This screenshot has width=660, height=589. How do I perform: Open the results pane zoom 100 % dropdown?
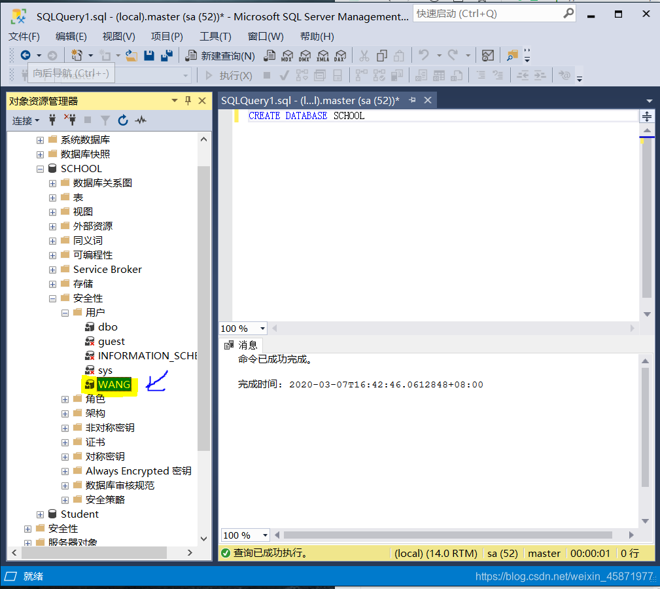pos(265,535)
